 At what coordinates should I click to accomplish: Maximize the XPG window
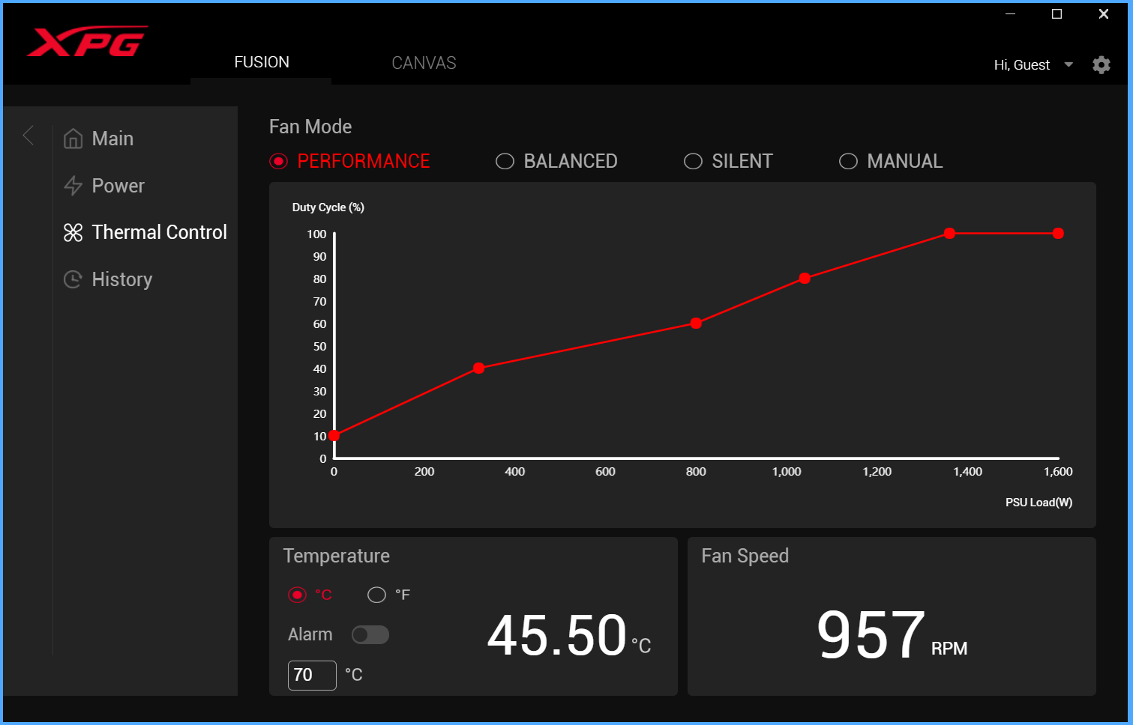tap(1057, 13)
